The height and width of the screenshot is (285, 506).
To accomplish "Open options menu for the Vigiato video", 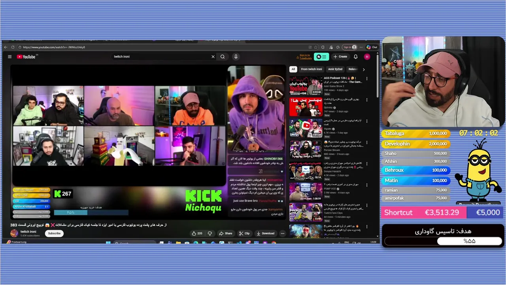I will click(366, 121).
